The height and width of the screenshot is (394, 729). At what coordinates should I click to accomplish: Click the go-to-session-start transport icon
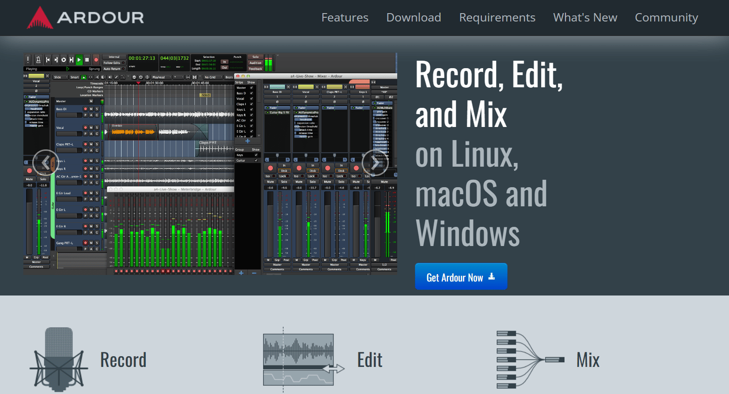coord(48,60)
